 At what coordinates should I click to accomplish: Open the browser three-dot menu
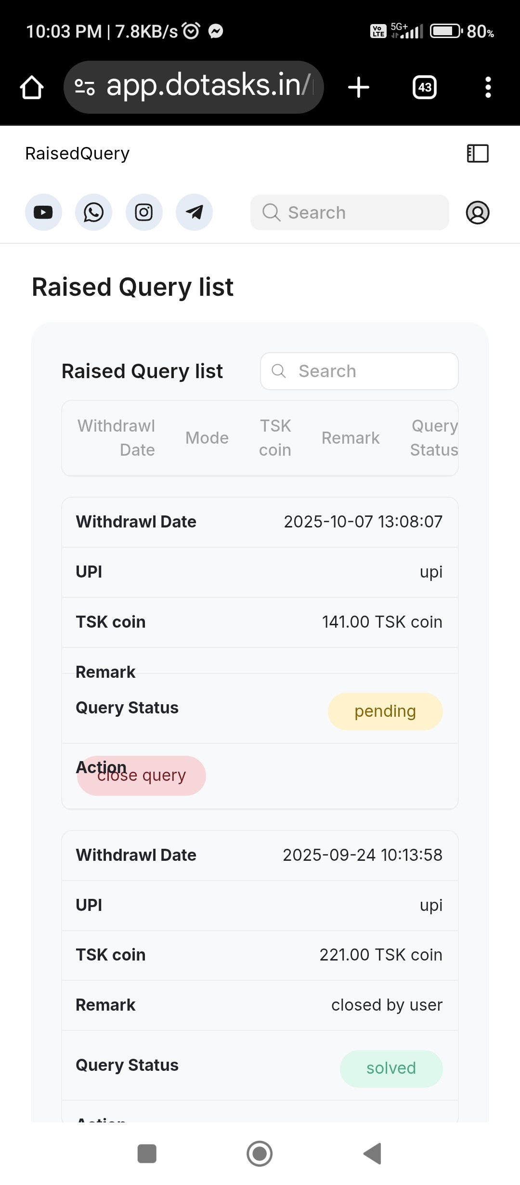(x=488, y=87)
